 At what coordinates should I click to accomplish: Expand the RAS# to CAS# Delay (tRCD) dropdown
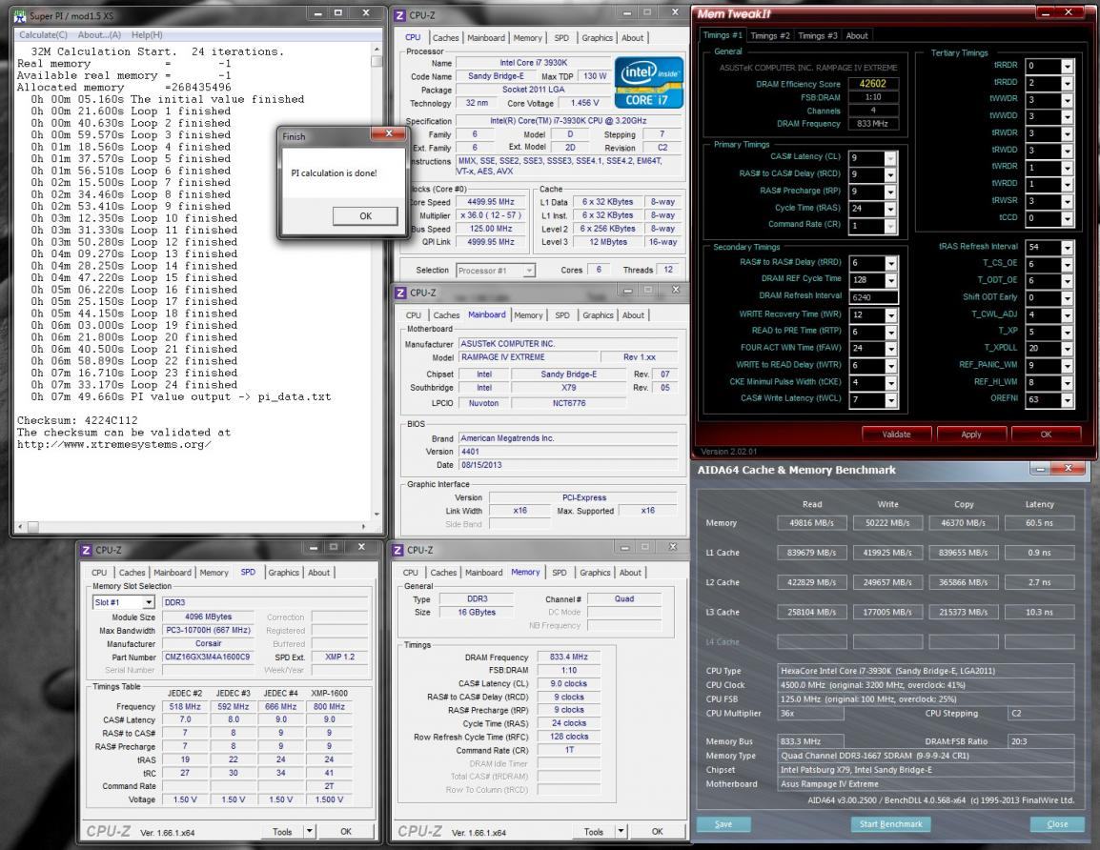tap(890, 175)
